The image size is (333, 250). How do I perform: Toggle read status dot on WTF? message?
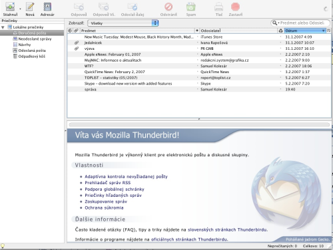point(197,65)
